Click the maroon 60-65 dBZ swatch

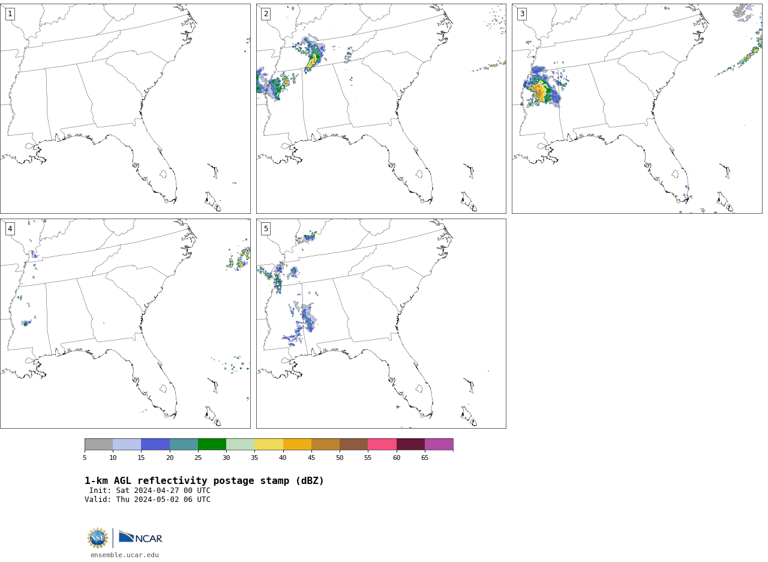pyautogui.click(x=410, y=444)
